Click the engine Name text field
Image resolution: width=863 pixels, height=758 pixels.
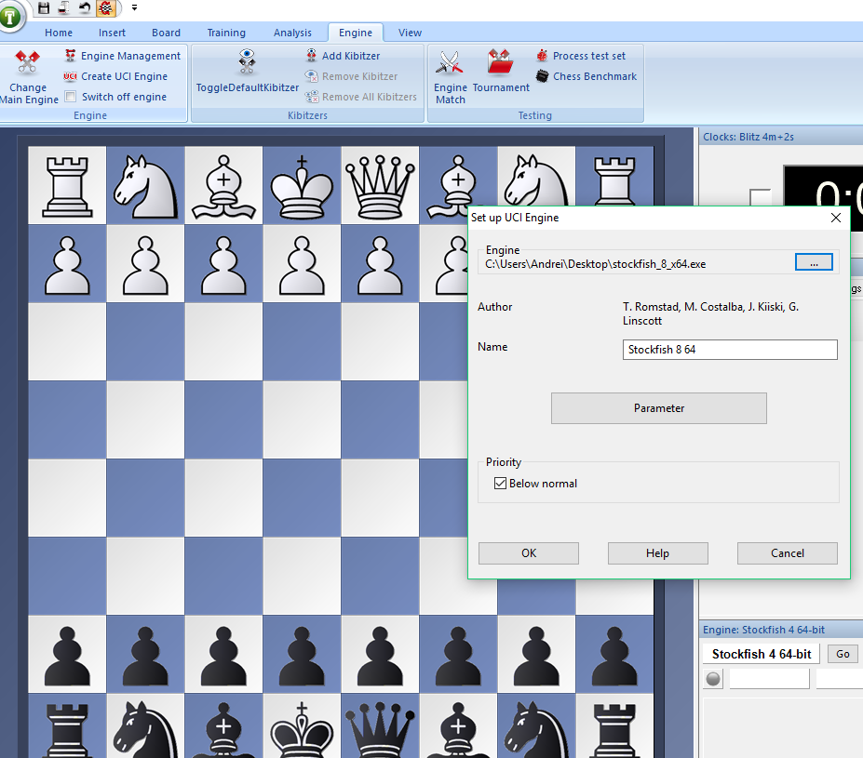729,350
